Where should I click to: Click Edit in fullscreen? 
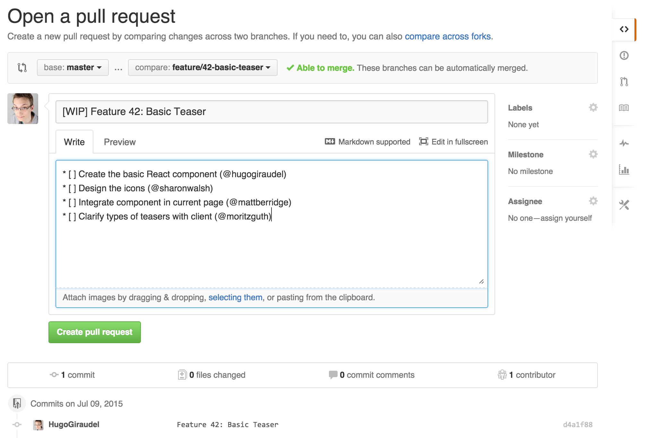(453, 142)
